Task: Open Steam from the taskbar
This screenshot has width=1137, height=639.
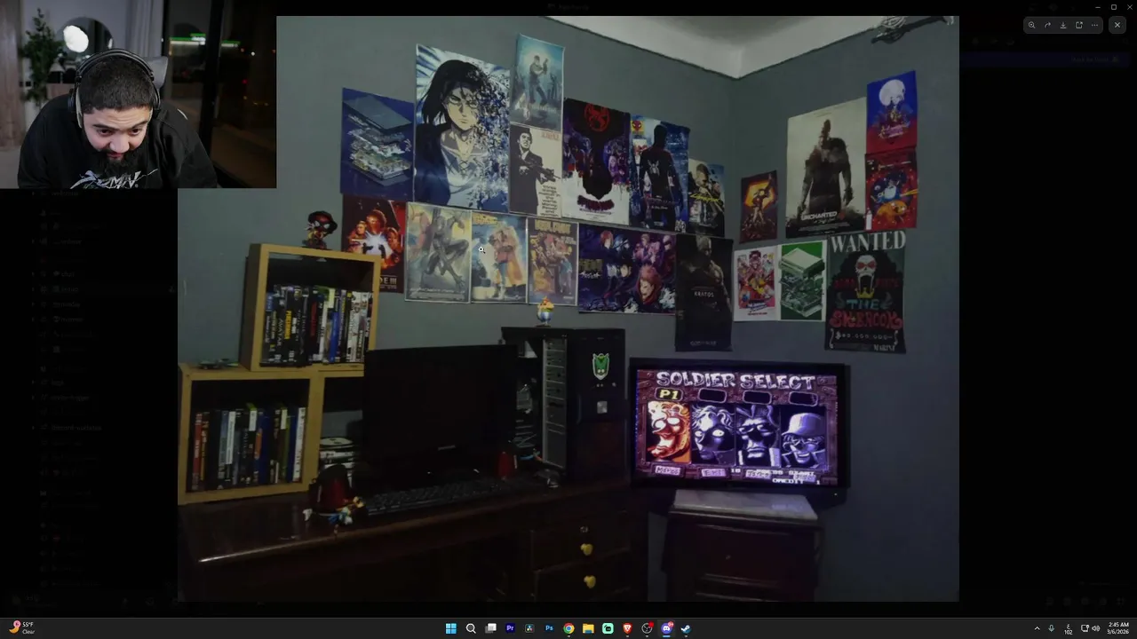Action: coord(686,628)
